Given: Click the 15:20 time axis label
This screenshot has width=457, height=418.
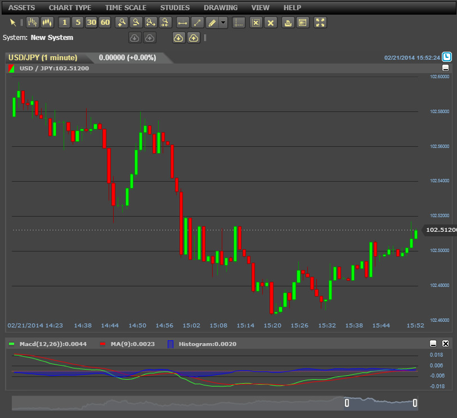Looking at the screenshot, I should point(272,325).
